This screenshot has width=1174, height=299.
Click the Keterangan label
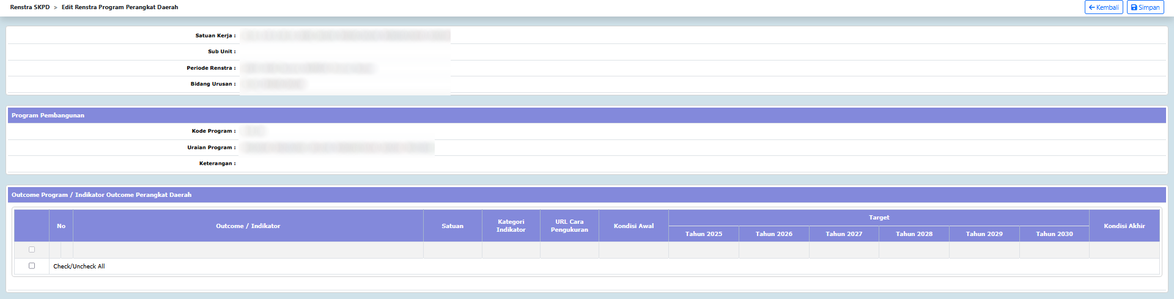pos(217,163)
